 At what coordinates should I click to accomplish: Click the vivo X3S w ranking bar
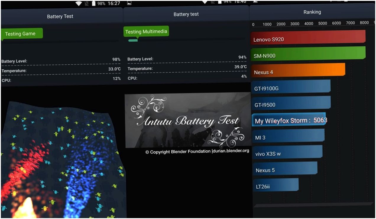[287, 152]
